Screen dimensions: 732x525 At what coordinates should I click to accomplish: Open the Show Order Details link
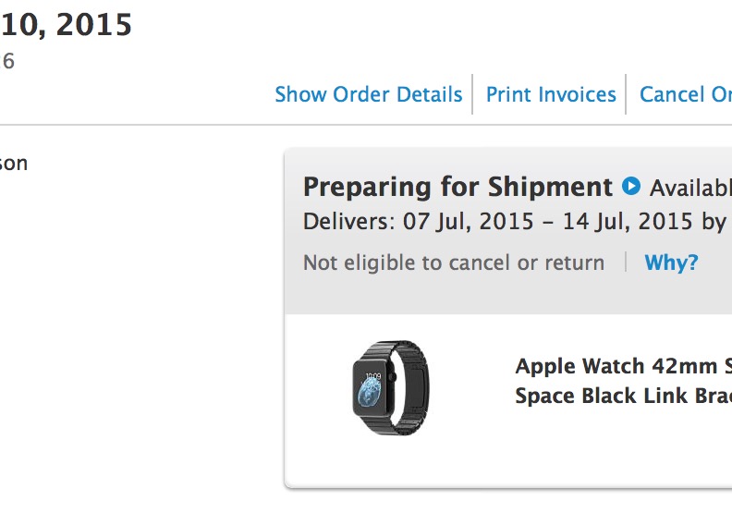click(368, 94)
